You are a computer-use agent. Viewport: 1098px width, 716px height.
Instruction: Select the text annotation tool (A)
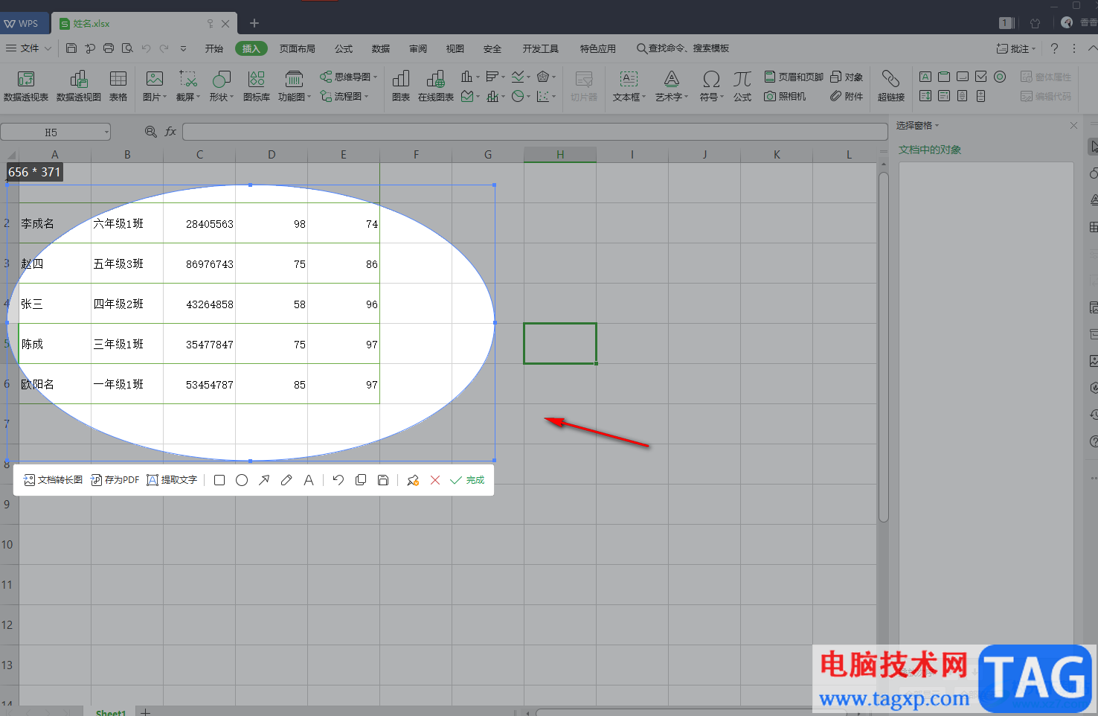click(309, 480)
